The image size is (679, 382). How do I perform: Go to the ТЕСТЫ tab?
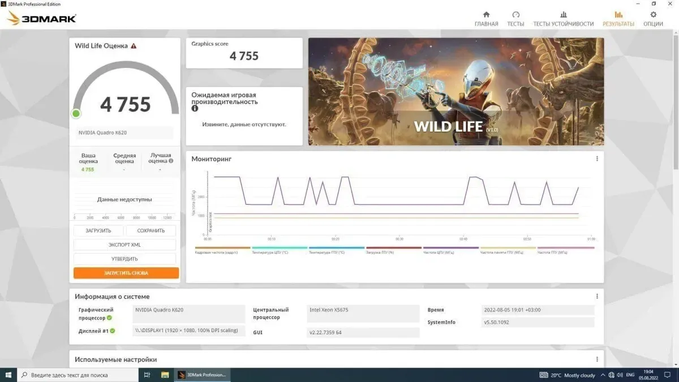tap(515, 19)
